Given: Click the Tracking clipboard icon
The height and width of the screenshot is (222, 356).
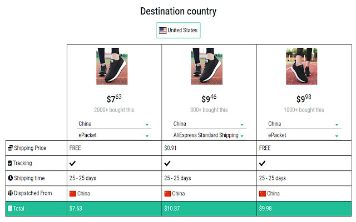Looking at the screenshot, I should pos(10,163).
